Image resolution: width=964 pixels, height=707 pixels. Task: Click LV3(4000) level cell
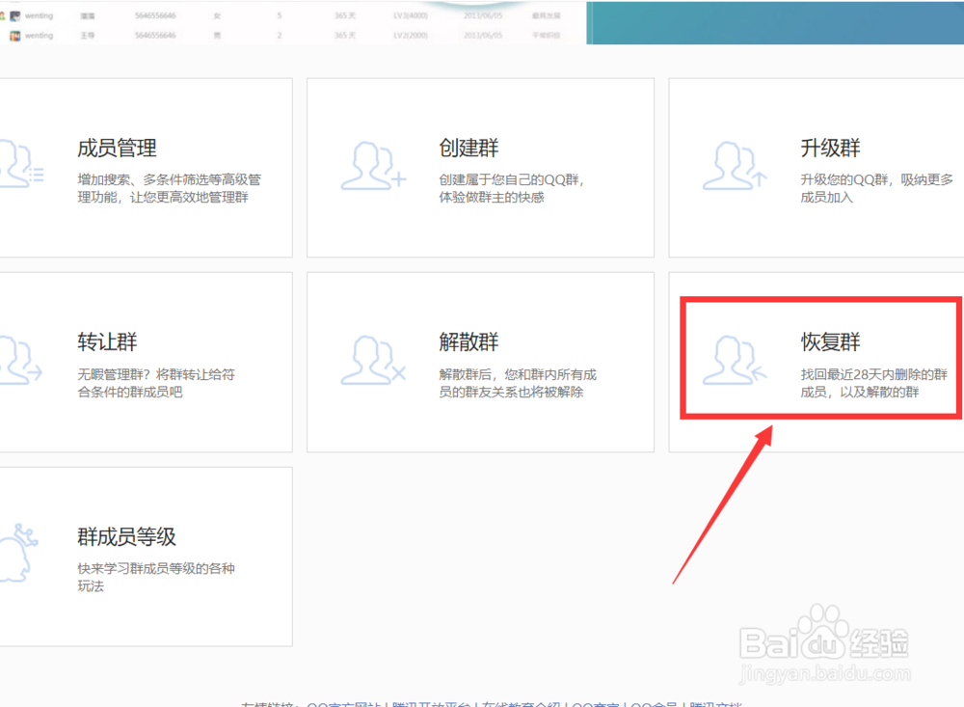point(410,16)
